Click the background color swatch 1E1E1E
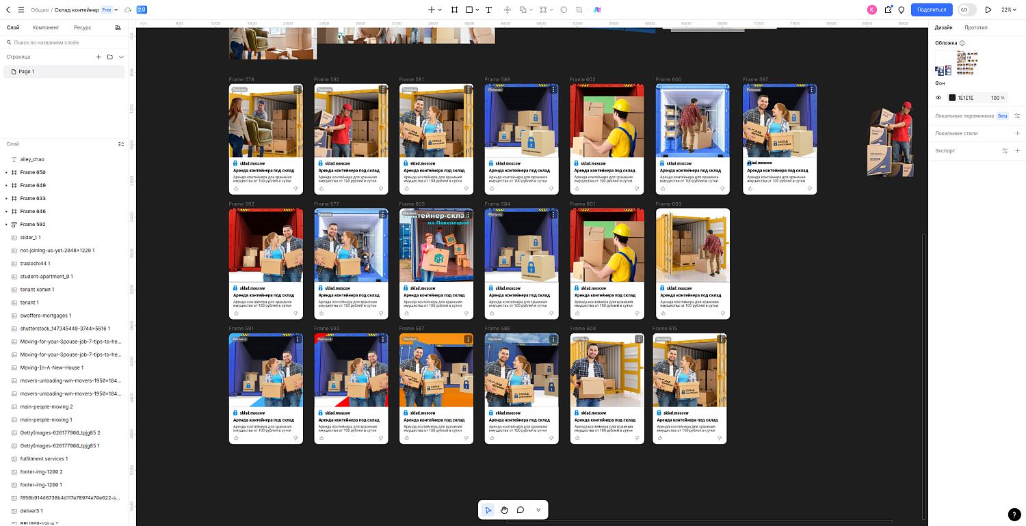 [952, 98]
